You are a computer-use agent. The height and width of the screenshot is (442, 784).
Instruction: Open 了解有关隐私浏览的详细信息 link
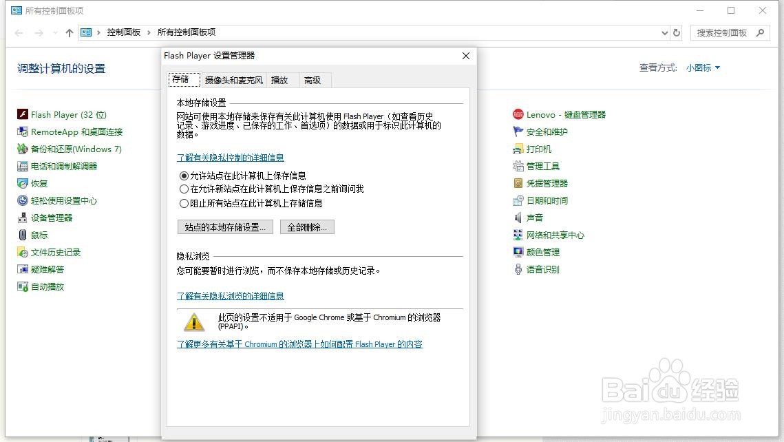point(231,296)
